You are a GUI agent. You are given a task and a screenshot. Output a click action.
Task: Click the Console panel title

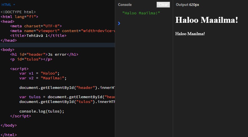point(125,5)
